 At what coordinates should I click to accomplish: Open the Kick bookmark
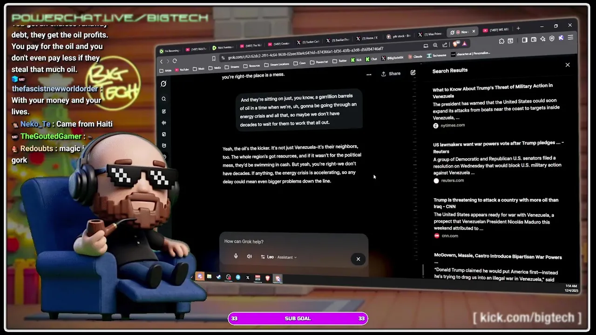(x=356, y=60)
